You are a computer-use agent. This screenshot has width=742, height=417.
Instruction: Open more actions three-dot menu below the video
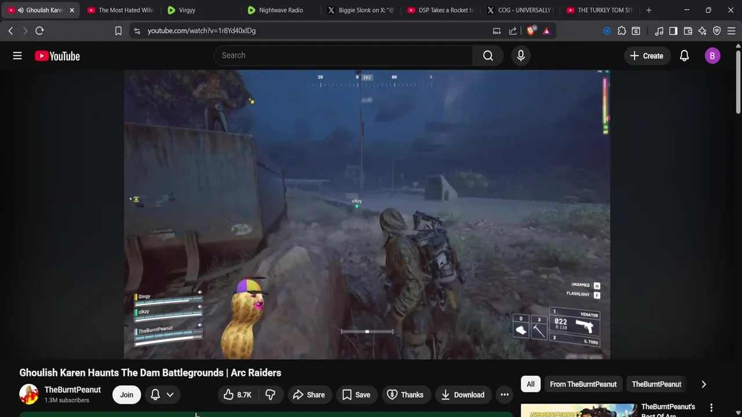click(504, 395)
